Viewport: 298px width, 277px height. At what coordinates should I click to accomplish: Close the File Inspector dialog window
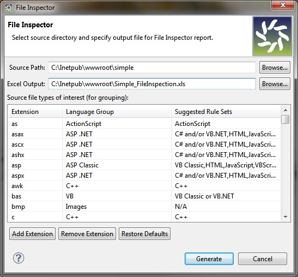tap(283, 5)
